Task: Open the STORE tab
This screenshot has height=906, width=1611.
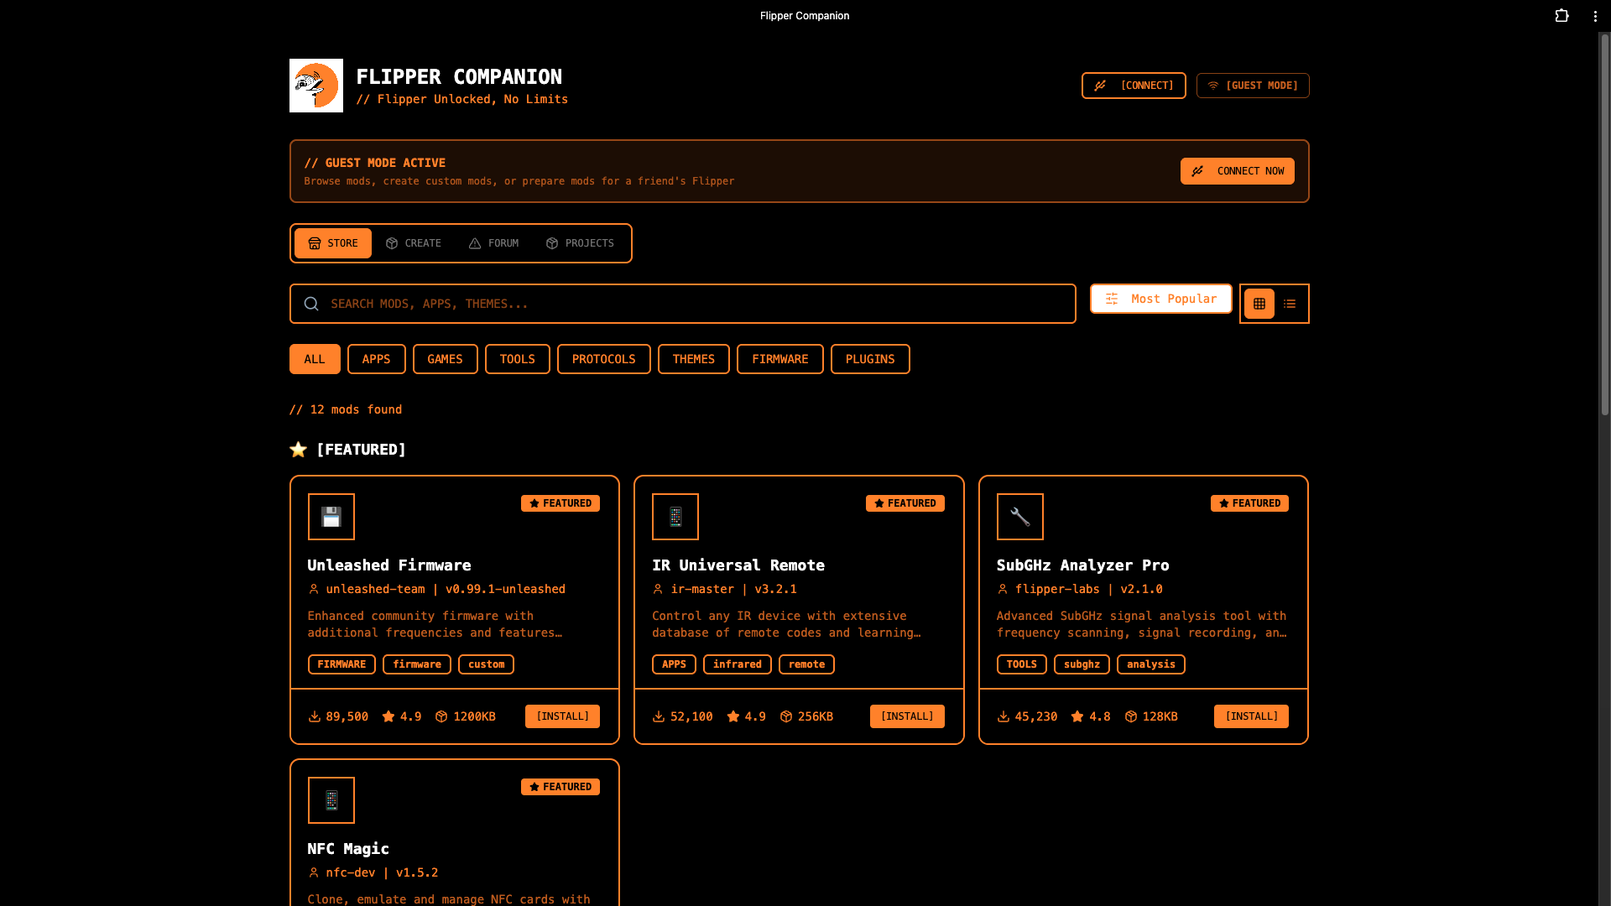Action: click(333, 243)
